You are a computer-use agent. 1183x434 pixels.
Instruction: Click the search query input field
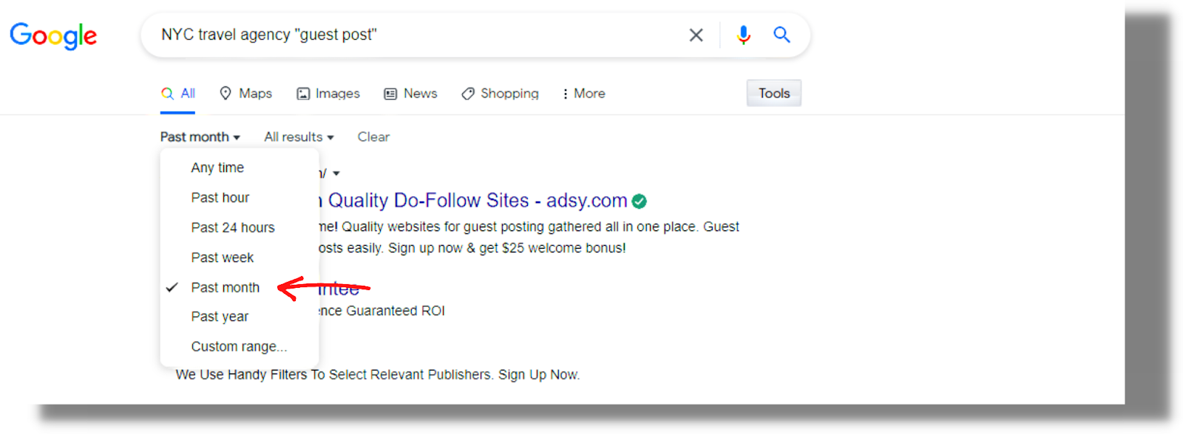coord(414,35)
